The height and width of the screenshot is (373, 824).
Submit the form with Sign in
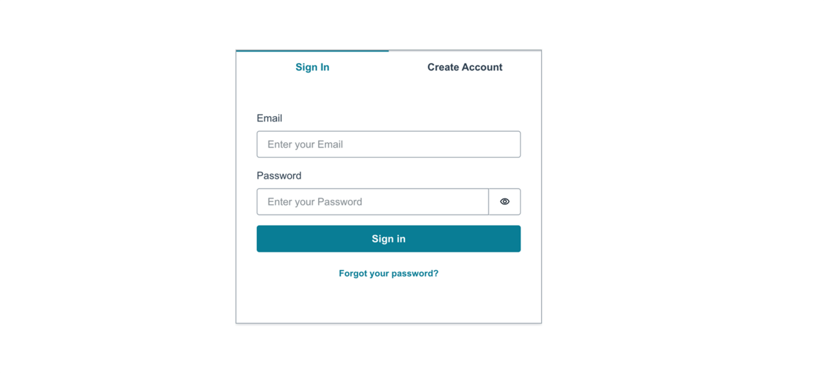tap(389, 239)
